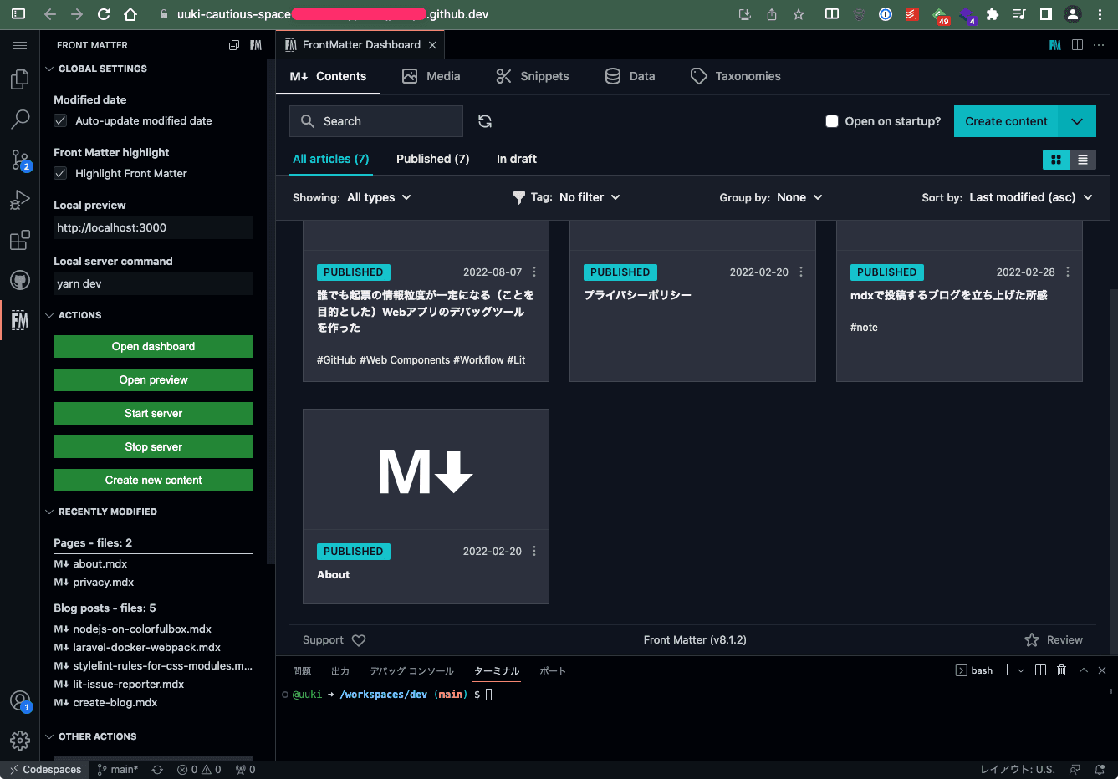Screen dimensions: 1118x779
Task: Switch to ポート panel tab
Action: 553,671
